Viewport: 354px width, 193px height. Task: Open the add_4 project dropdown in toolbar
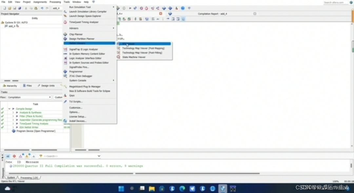[x=57, y=8]
